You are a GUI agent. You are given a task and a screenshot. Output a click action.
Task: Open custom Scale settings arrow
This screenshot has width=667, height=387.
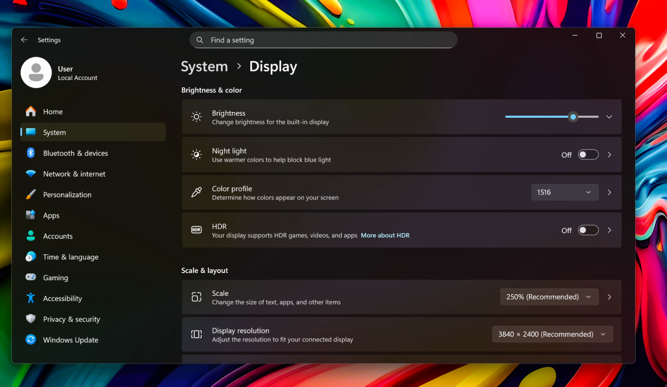coord(609,297)
